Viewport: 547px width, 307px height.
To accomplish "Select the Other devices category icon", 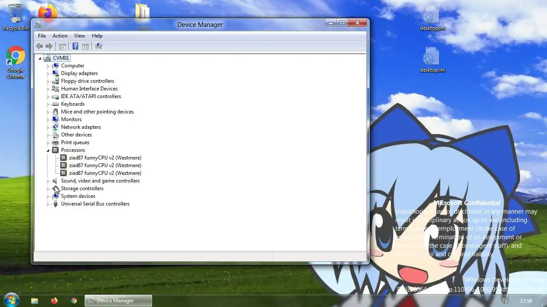I will [x=55, y=135].
